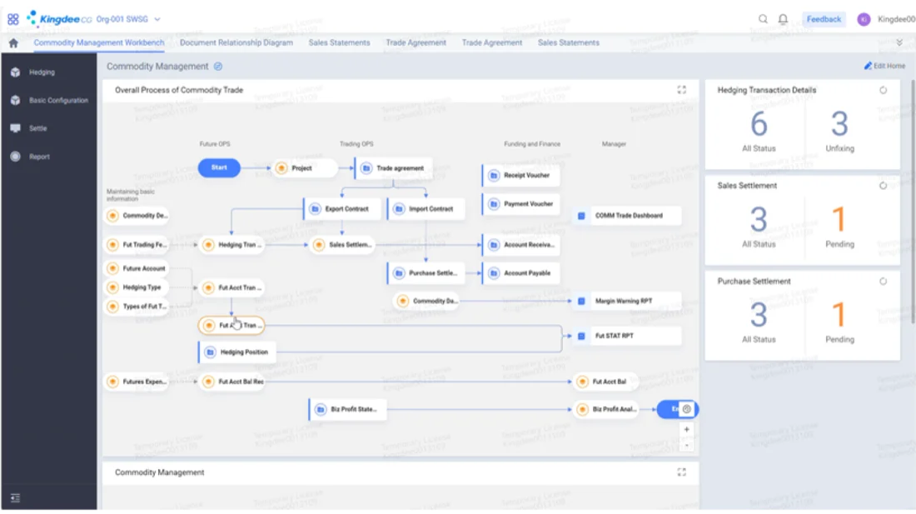The height and width of the screenshot is (514, 916).
Task: Click the right-side vertical scrollbar
Action: tap(913, 202)
